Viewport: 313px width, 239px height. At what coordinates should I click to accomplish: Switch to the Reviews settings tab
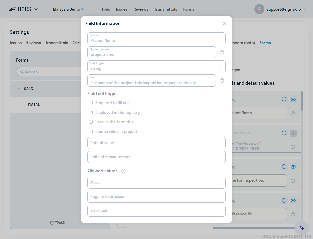[33, 43]
